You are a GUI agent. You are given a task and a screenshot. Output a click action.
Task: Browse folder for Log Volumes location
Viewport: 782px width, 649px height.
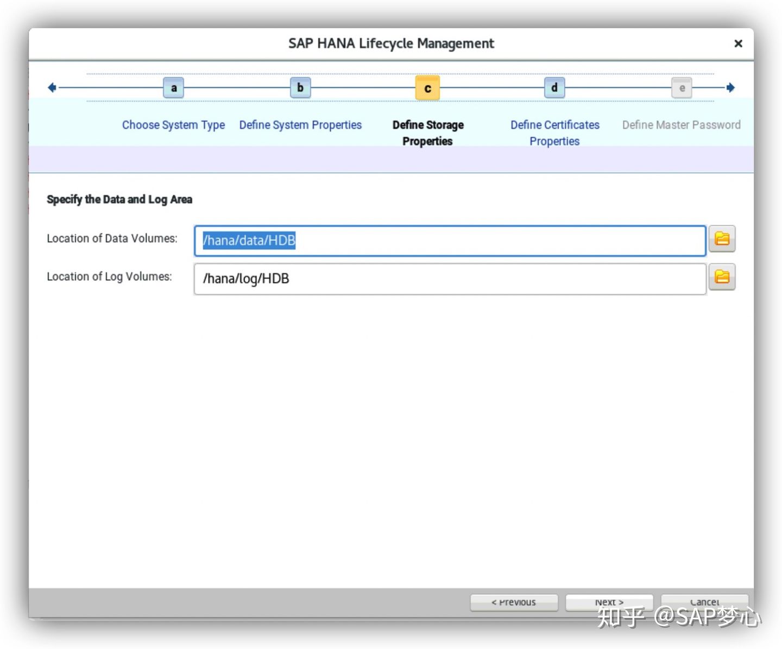click(722, 277)
